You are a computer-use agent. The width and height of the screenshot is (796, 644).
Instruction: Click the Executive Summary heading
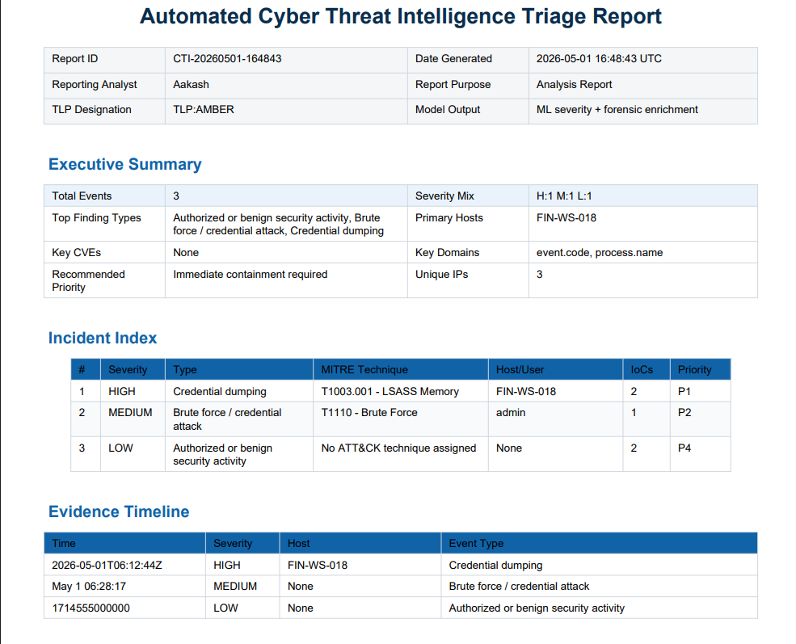point(125,164)
